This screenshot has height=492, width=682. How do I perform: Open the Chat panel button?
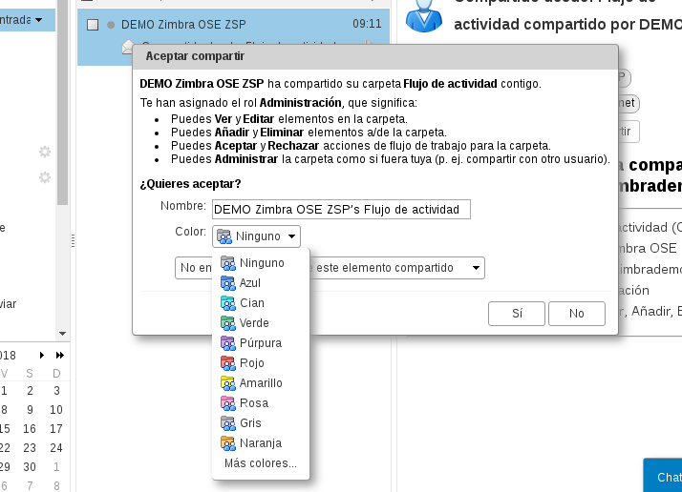click(x=663, y=475)
